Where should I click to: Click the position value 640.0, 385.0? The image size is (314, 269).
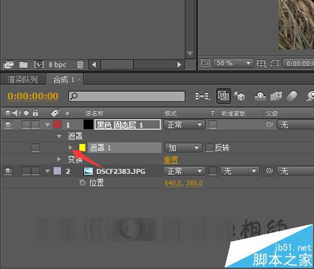[183, 184]
